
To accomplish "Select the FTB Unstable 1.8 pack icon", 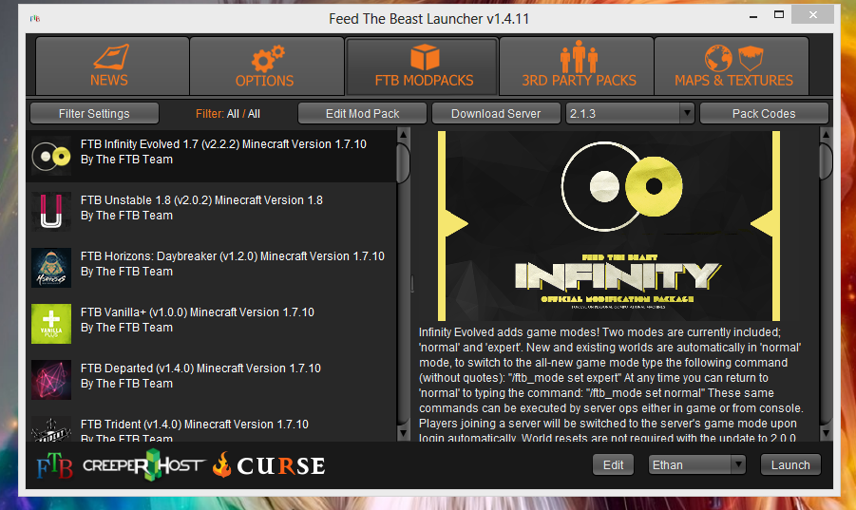I will click(x=51, y=212).
